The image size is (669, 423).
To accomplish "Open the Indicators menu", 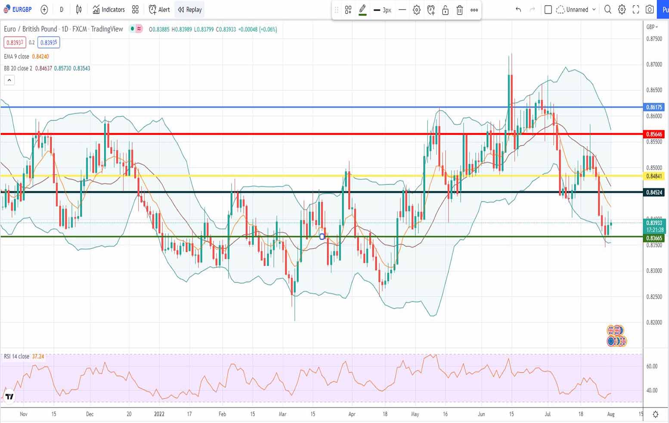I will pos(109,9).
